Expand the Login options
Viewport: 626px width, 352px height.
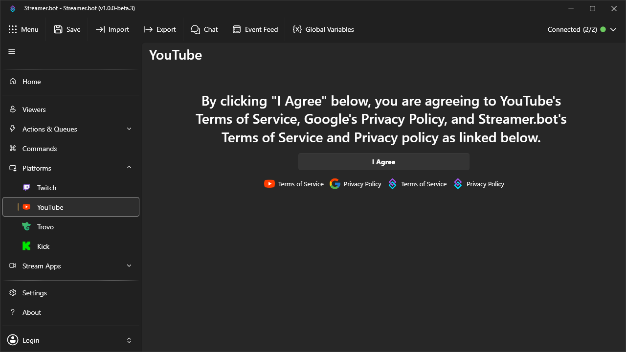click(129, 340)
